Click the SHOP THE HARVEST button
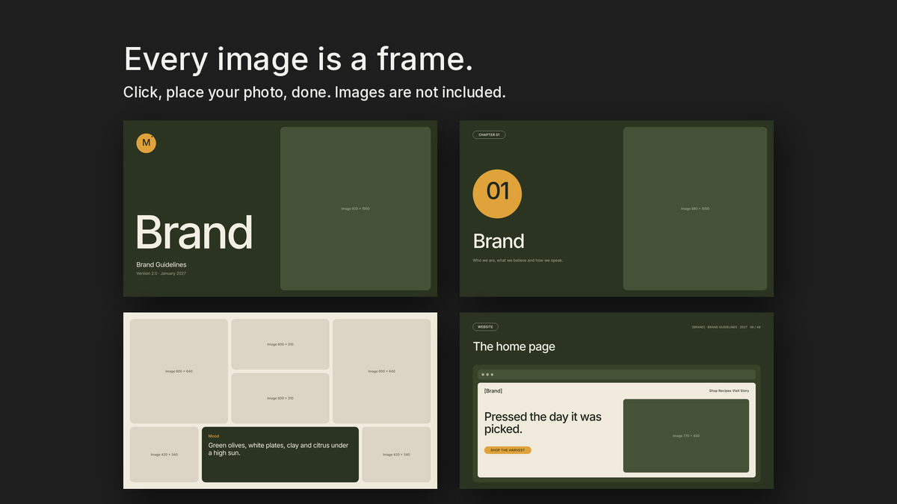The image size is (897, 504). tap(508, 450)
